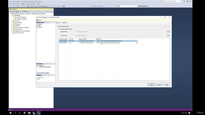Select Integration Services Catalogs in the tree
The height and width of the screenshot is (115, 205).
point(22,31)
